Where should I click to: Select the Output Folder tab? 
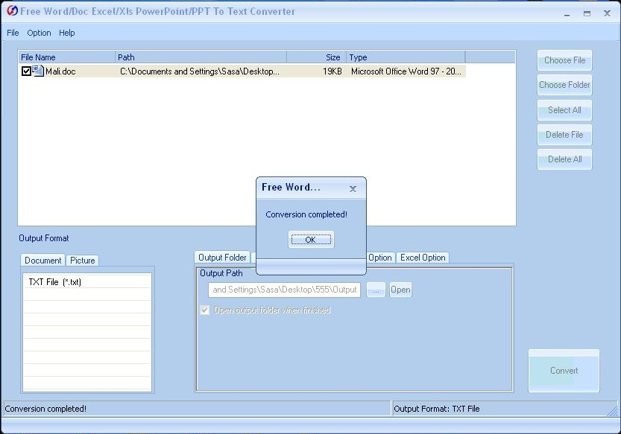(x=222, y=257)
